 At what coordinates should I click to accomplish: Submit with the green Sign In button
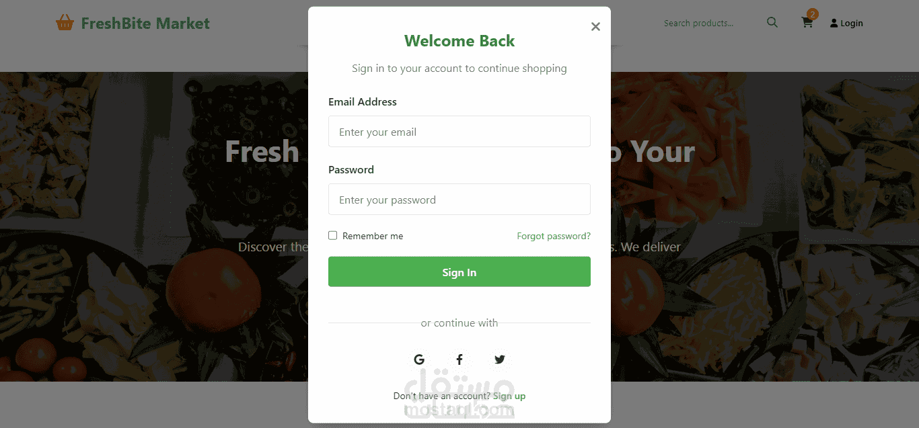(x=459, y=272)
